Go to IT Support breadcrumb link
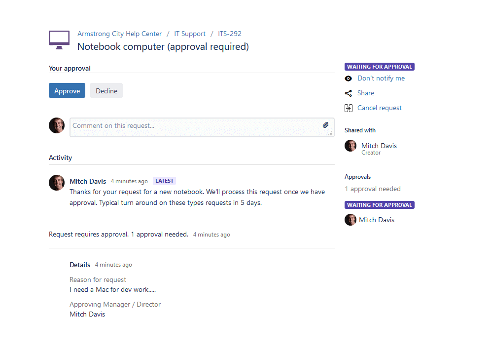491x358 pixels. [x=190, y=34]
